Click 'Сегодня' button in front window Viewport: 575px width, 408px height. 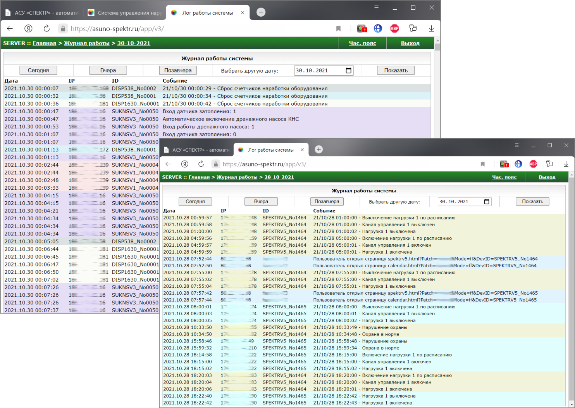[x=195, y=202]
